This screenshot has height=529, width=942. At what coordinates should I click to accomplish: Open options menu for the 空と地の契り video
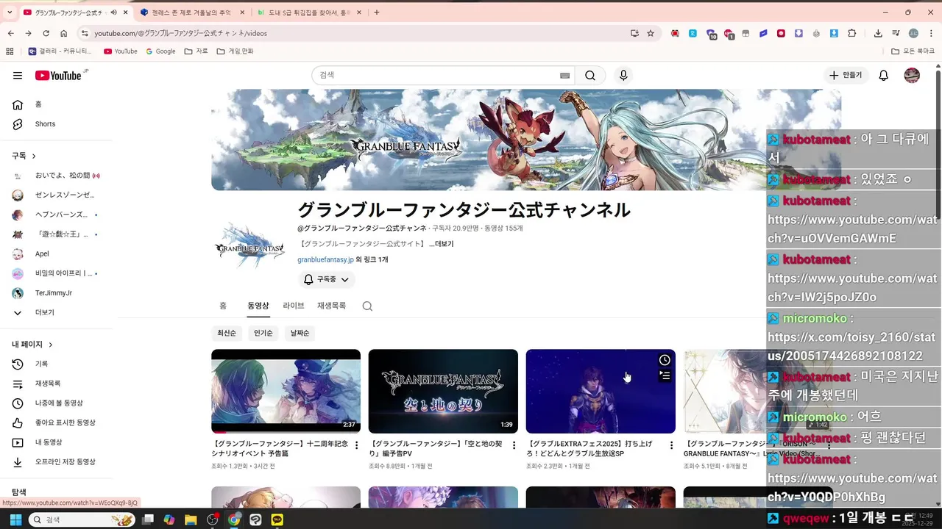[x=514, y=445]
